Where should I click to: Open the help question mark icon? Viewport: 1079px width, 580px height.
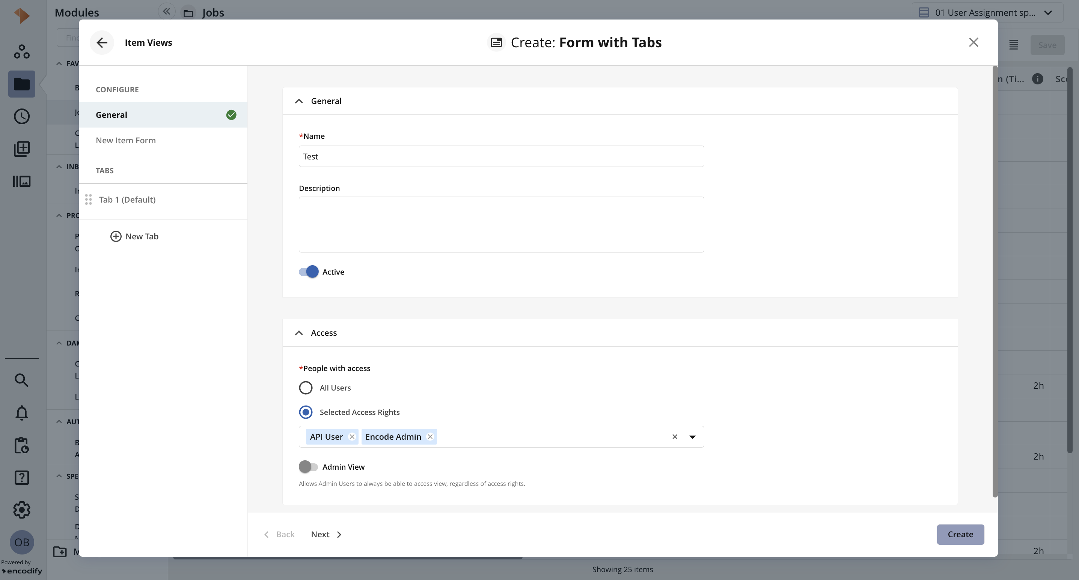[21, 478]
